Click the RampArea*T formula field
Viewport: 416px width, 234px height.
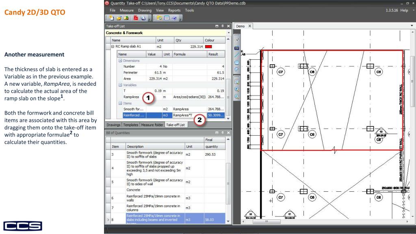(189, 115)
